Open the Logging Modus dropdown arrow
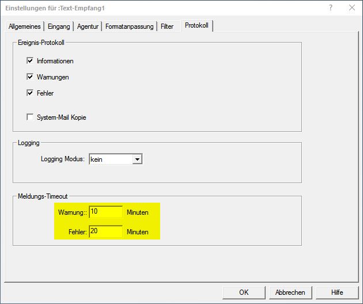The width and height of the screenshot is (363, 304). pyautogui.click(x=137, y=159)
